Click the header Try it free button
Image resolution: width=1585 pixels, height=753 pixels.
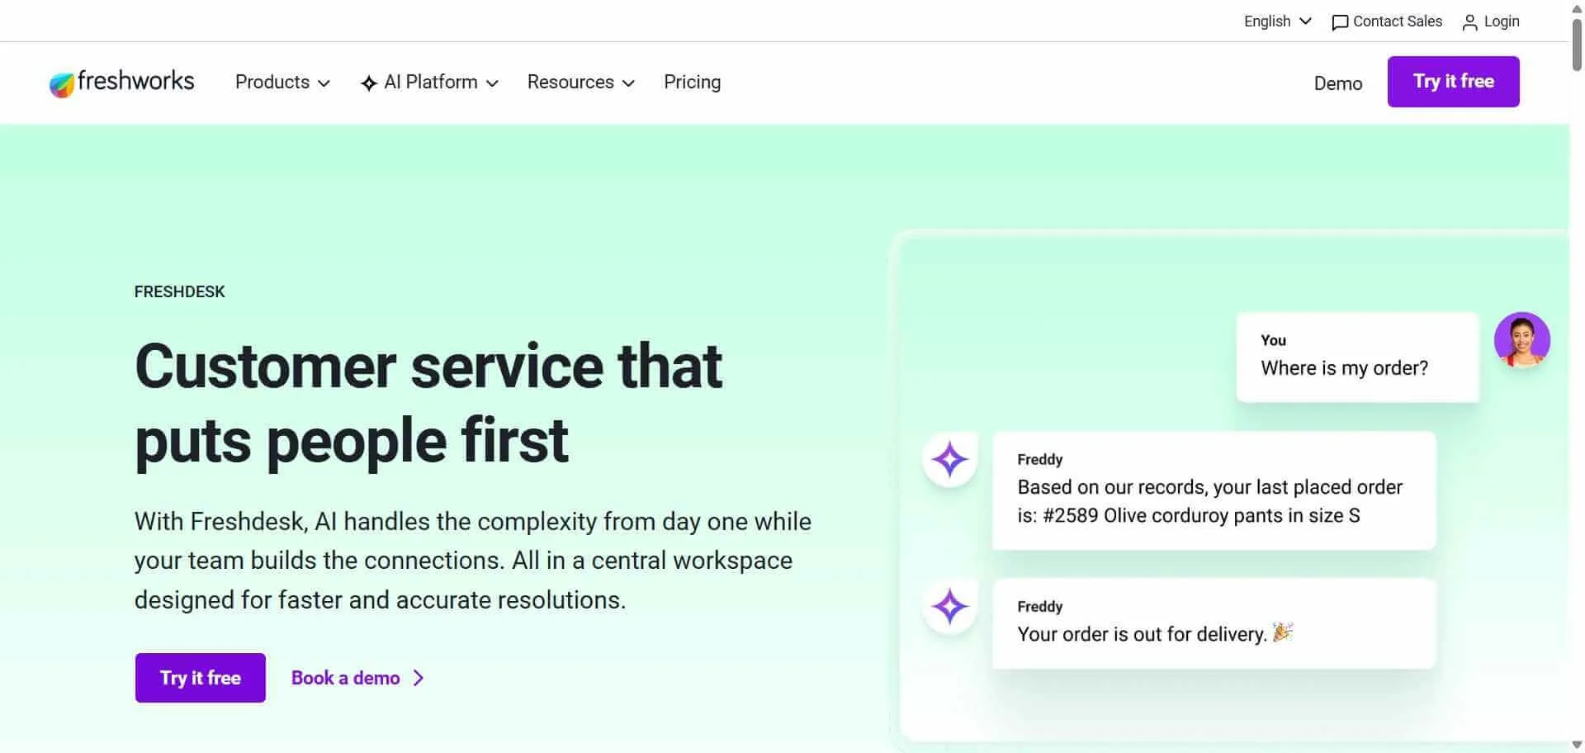[x=1453, y=82]
